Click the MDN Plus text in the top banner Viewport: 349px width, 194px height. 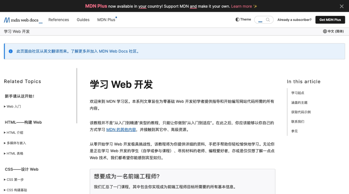(x=96, y=6)
